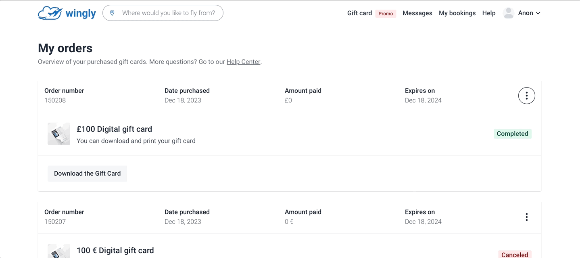
Task: Open three-dot menu for order 150208
Action: click(x=526, y=96)
